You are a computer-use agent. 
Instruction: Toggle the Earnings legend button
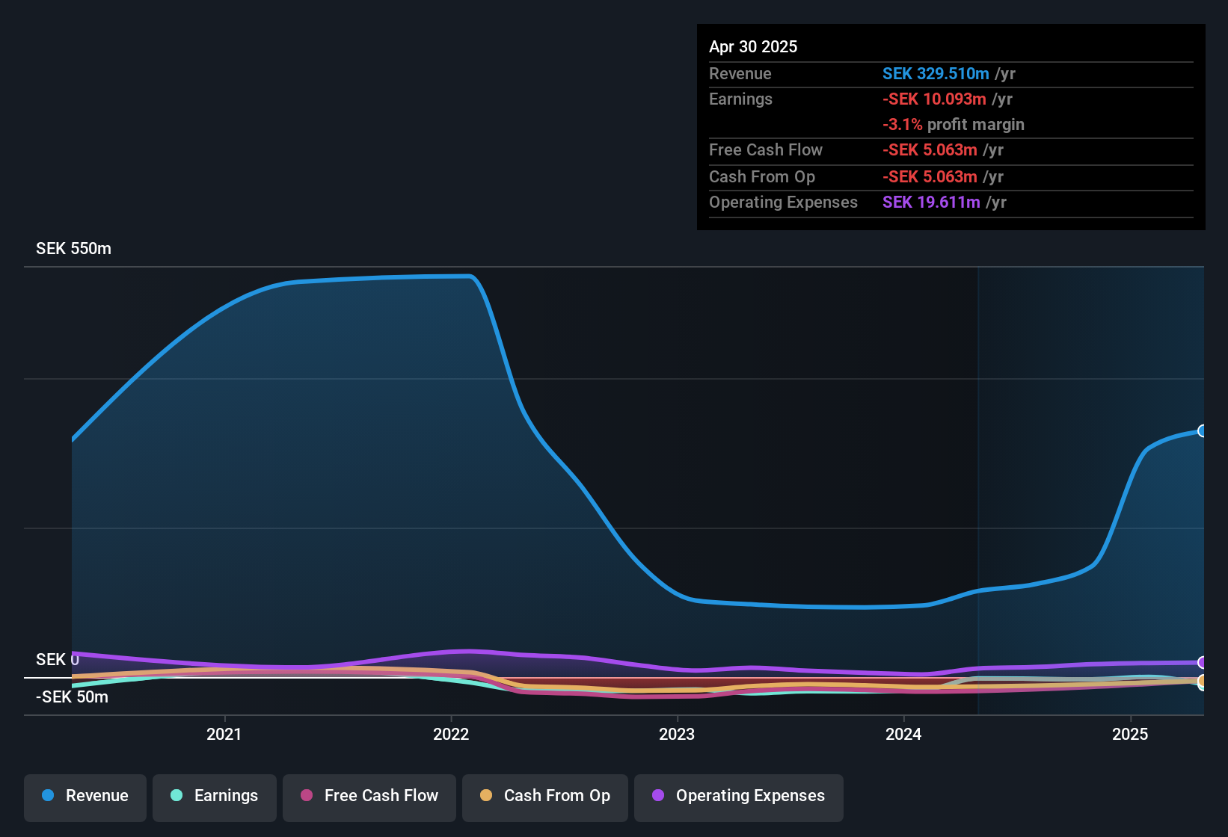[x=215, y=798]
